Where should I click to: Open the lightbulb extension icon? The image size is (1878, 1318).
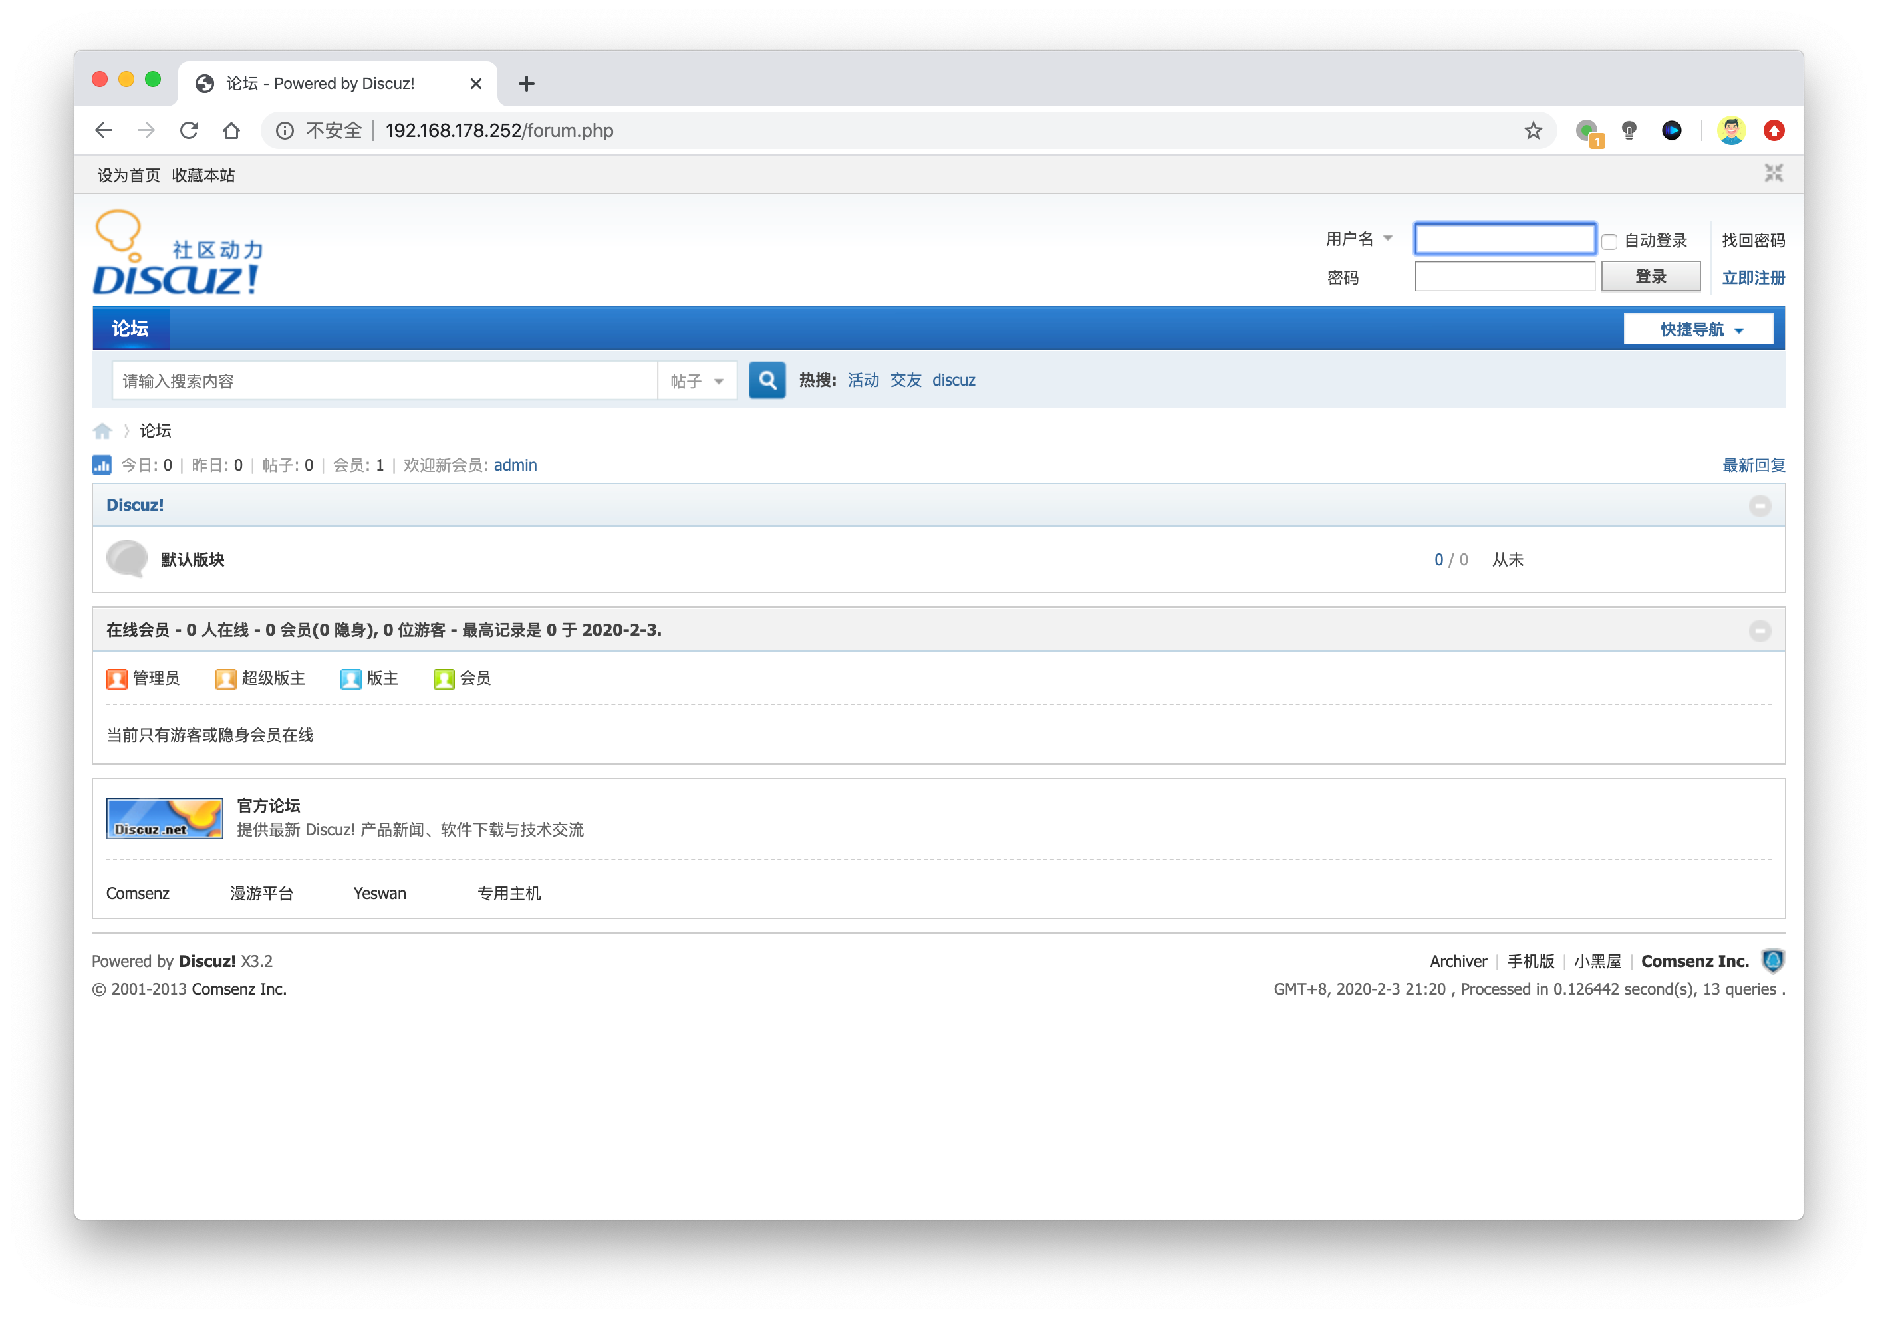pos(1629,130)
